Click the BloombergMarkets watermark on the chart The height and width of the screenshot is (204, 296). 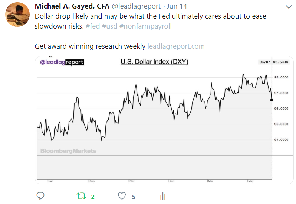(x=68, y=151)
